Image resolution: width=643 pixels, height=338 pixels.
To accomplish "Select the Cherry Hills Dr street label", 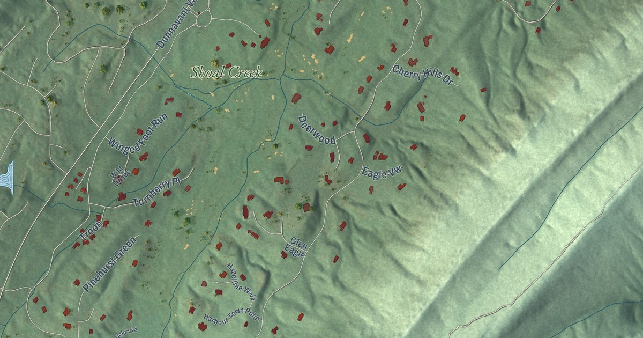I will (423, 76).
